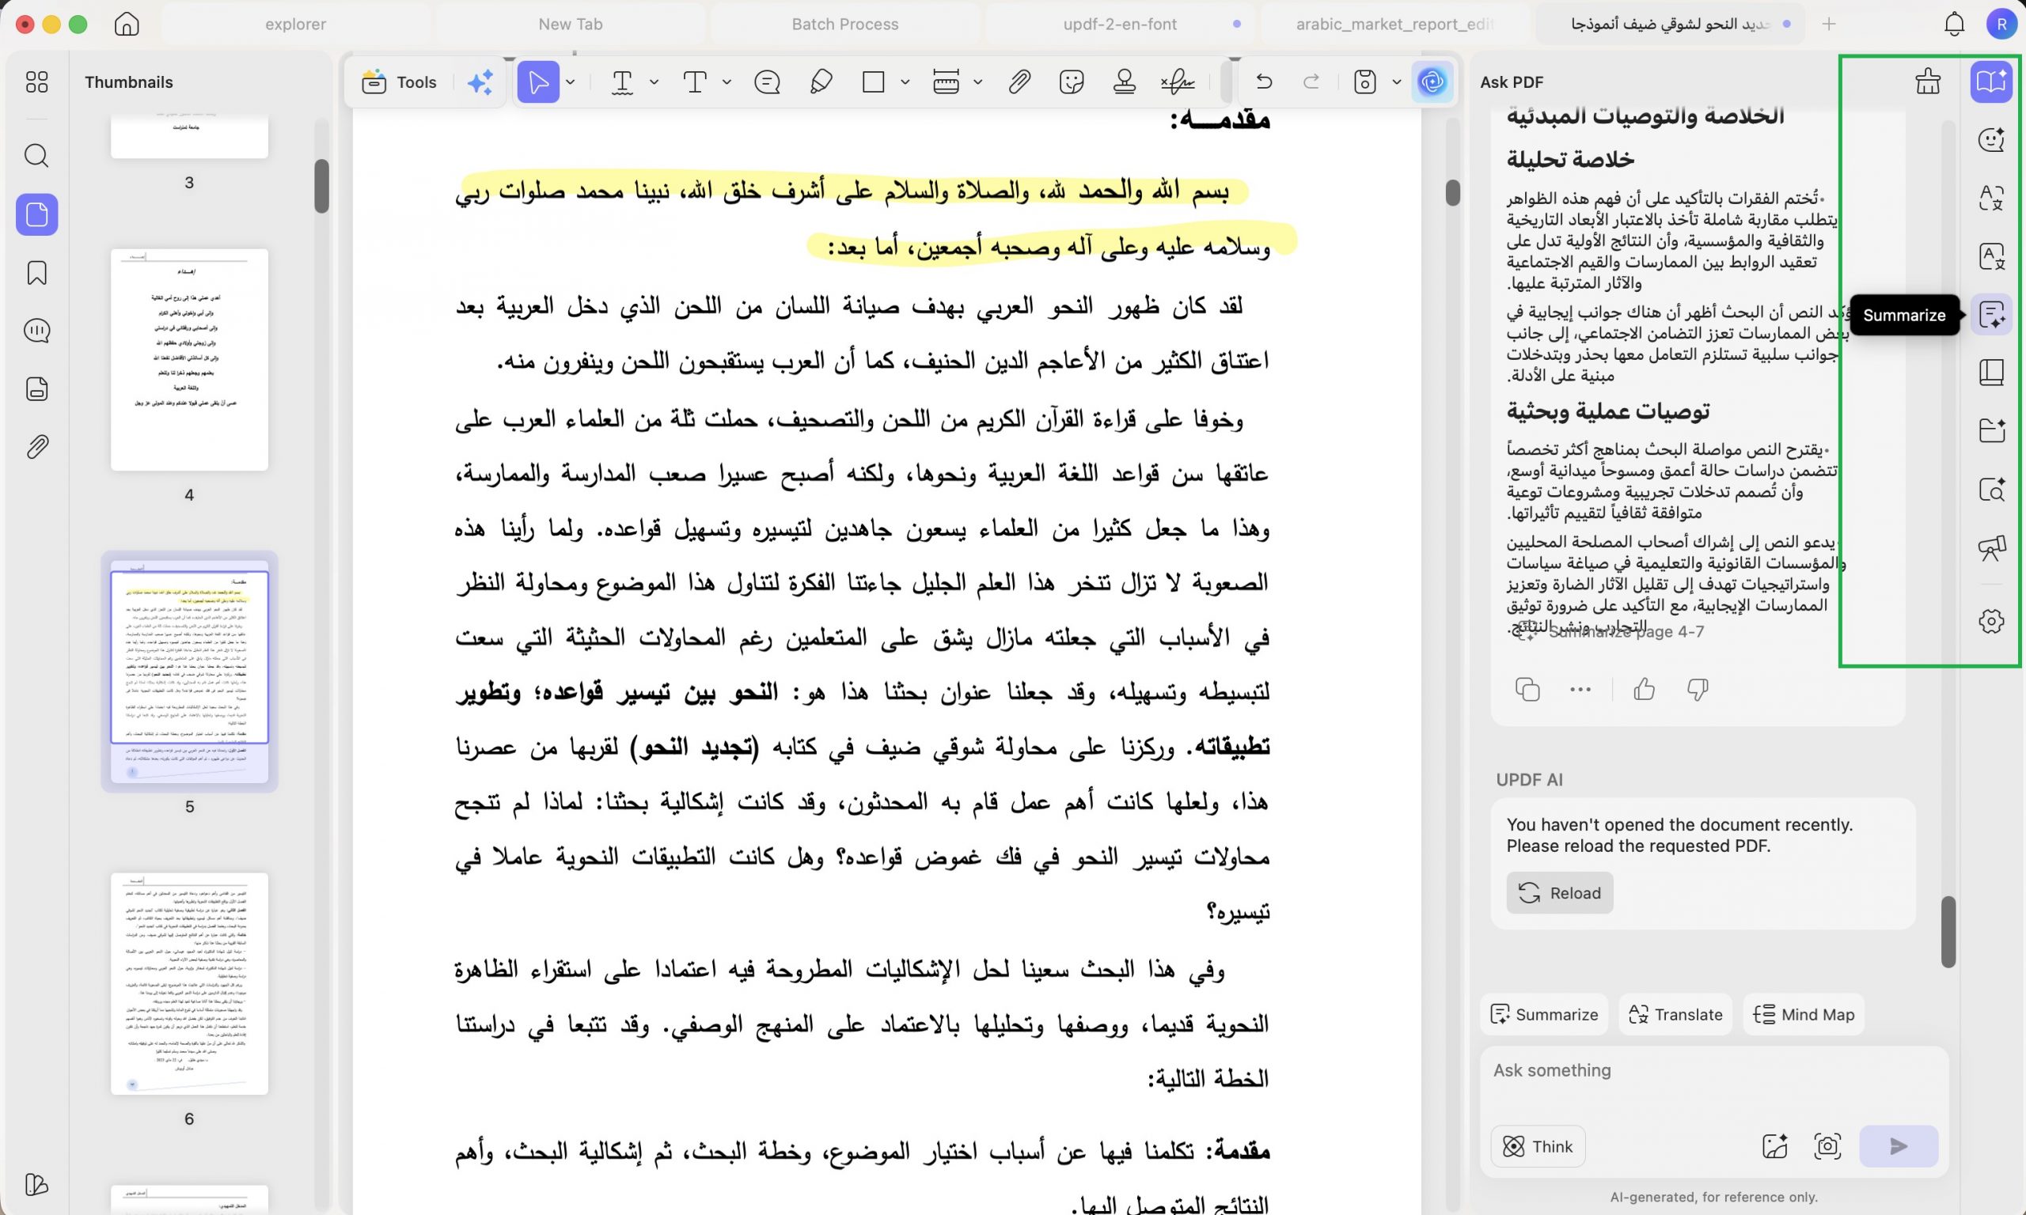Expand the measure tool dropdown arrow
Viewport: 2026px width, 1215px height.
click(978, 82)
